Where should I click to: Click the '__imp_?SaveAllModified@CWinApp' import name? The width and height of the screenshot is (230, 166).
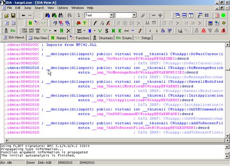(136, 86)
